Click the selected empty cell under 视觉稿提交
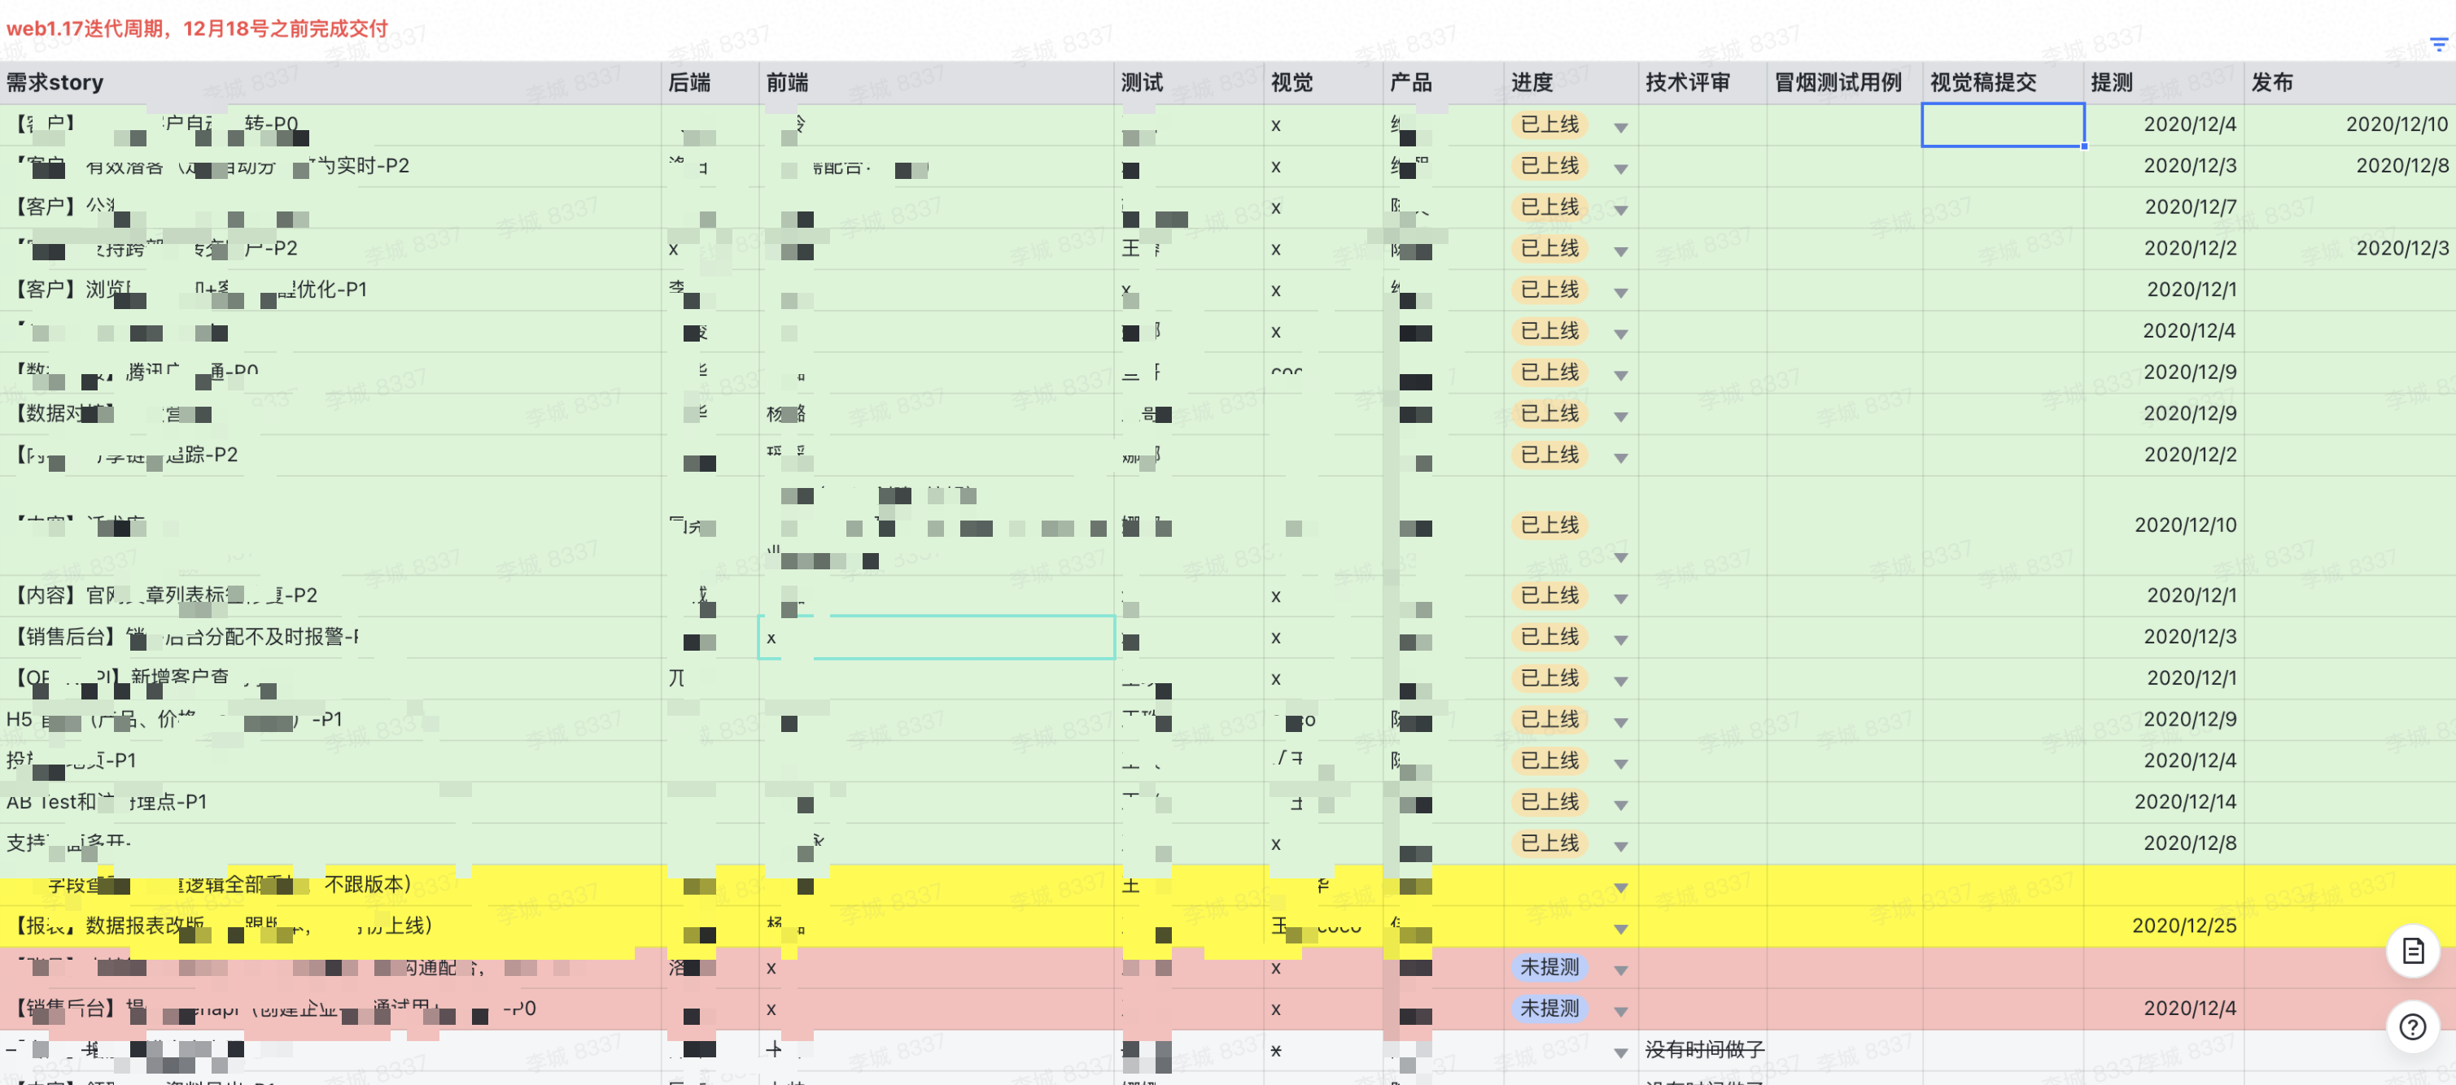Screen dimensions: 2456x1085 point(2001,124)
